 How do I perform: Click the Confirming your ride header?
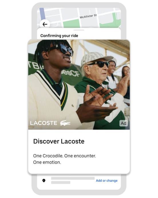click(x=59, y=36)
